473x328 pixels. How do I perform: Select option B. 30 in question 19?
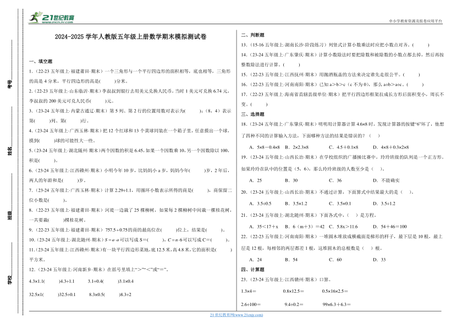pyautogui.click(x=291, y=181)
